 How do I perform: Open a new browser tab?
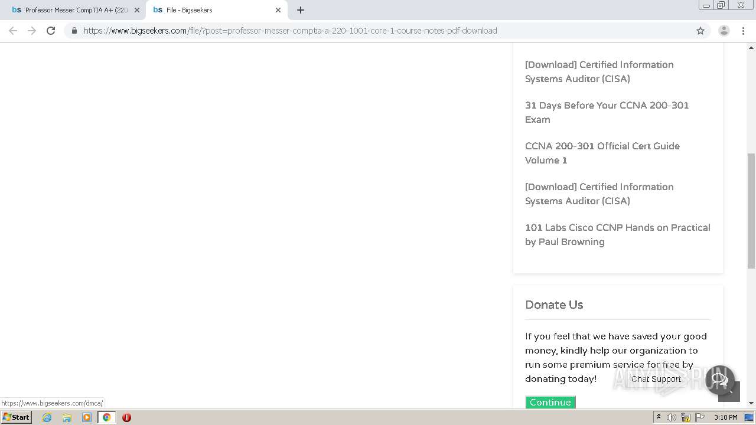tap(300, 10)
